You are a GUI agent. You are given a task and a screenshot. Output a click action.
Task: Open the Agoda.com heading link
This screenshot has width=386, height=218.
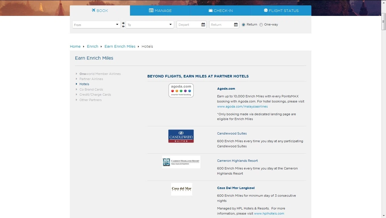[x=226, y=89]
